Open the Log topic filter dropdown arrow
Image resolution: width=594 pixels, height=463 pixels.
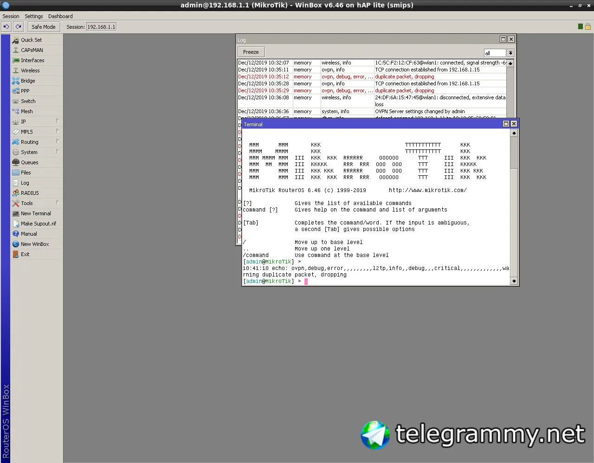click(x=510, y=53)
